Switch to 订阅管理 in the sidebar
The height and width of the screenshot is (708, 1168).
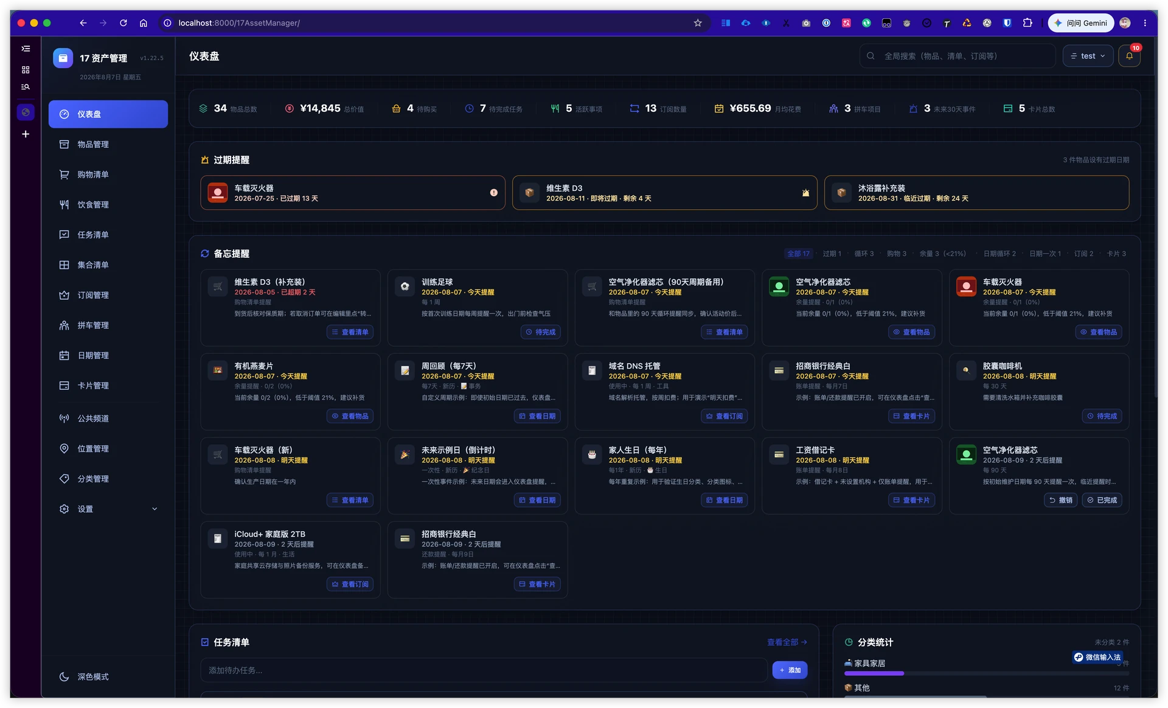tap(108, 296)
